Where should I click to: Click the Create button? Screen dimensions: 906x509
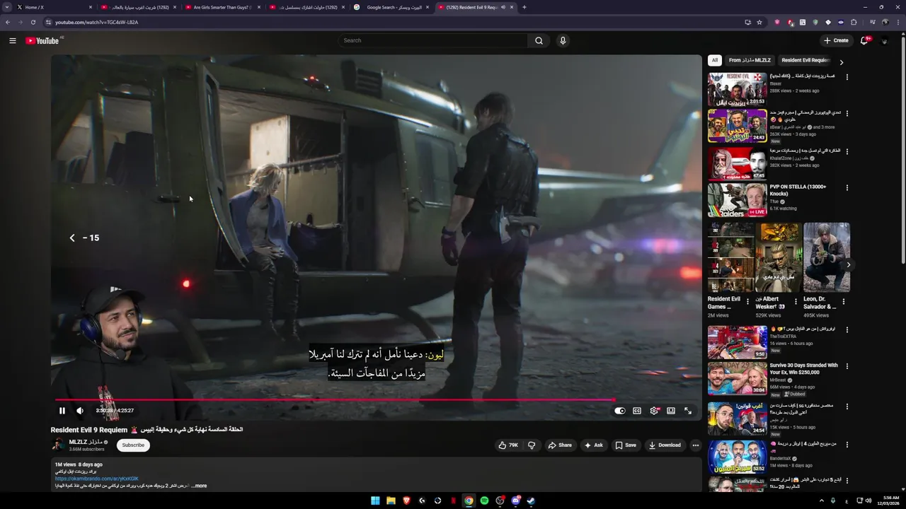pos(836,40)
